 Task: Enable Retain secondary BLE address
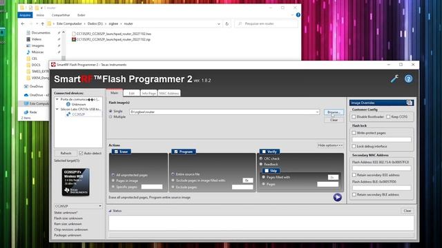[354, 194]
